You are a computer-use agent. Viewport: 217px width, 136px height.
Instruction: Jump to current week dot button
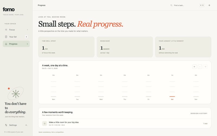200,67
